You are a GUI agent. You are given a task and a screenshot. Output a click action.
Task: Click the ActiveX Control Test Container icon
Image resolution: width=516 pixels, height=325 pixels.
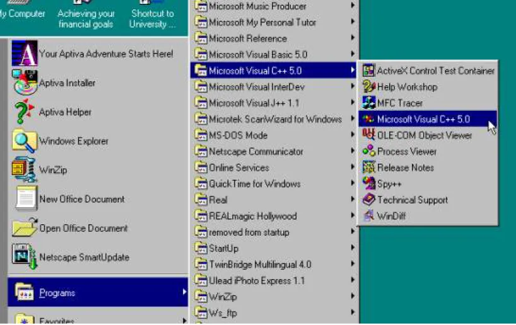pyautogui.click(x=368, y=71)
